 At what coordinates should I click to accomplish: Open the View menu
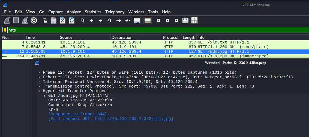point(31,12)
